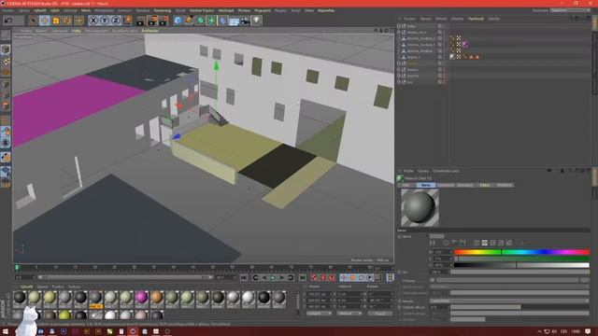The image size is (598, 336).
Task: Toggle automatic keyframing
Action: click(323, 278)
